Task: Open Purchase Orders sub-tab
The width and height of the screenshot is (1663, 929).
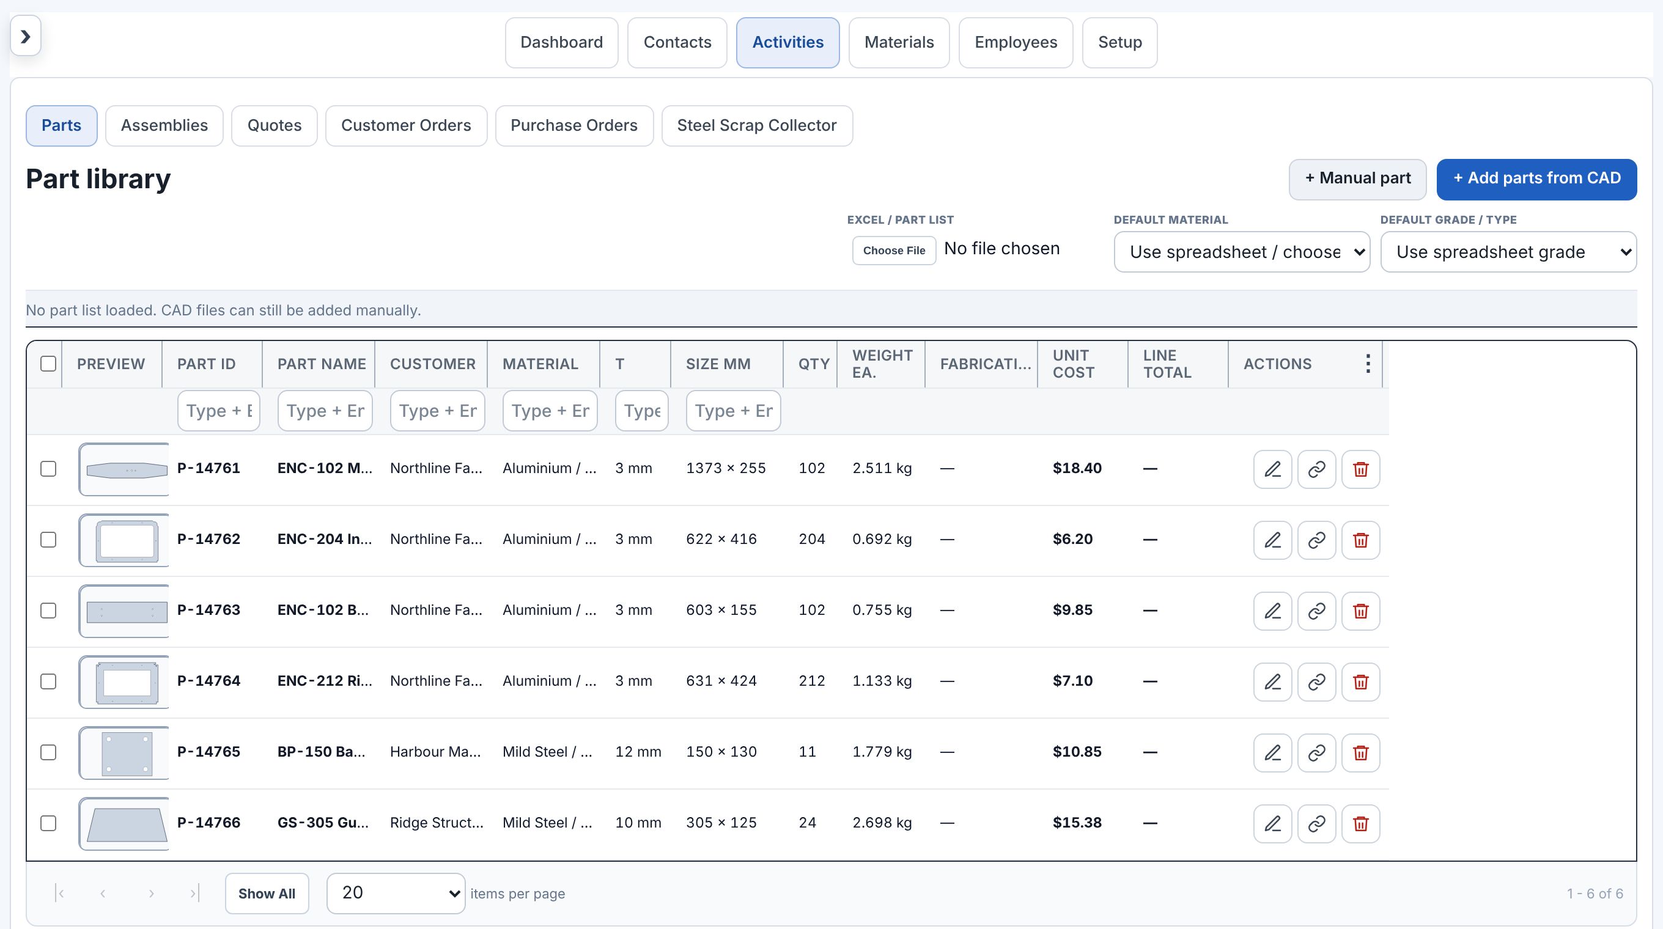Action: [x=574, y=126]
